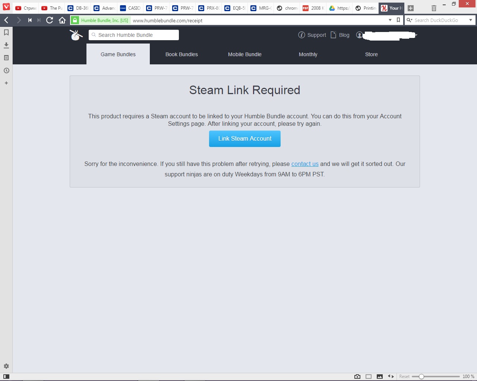The width and height of the screenshot is (477, 381).
Task: Switch to the EQB-5 browser tab
Action: pyautogui.click(x=235, y=8)
